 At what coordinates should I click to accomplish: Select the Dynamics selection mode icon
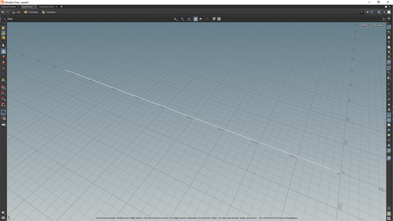(x=3, y=38)
